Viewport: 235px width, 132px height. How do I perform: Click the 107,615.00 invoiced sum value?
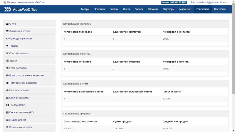[x=69, y=128]
